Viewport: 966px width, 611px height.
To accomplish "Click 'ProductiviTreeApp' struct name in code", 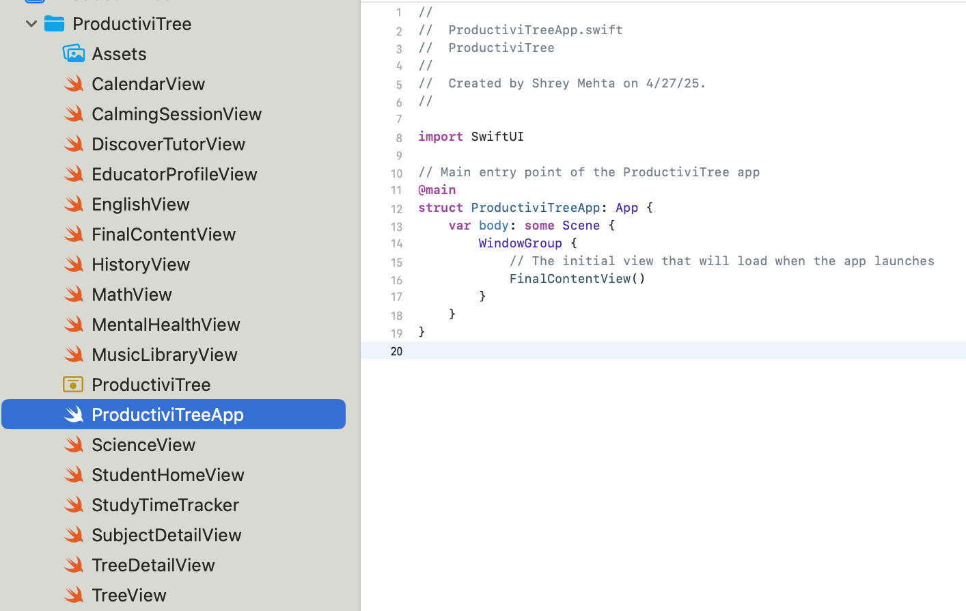I will coord(536,207).
